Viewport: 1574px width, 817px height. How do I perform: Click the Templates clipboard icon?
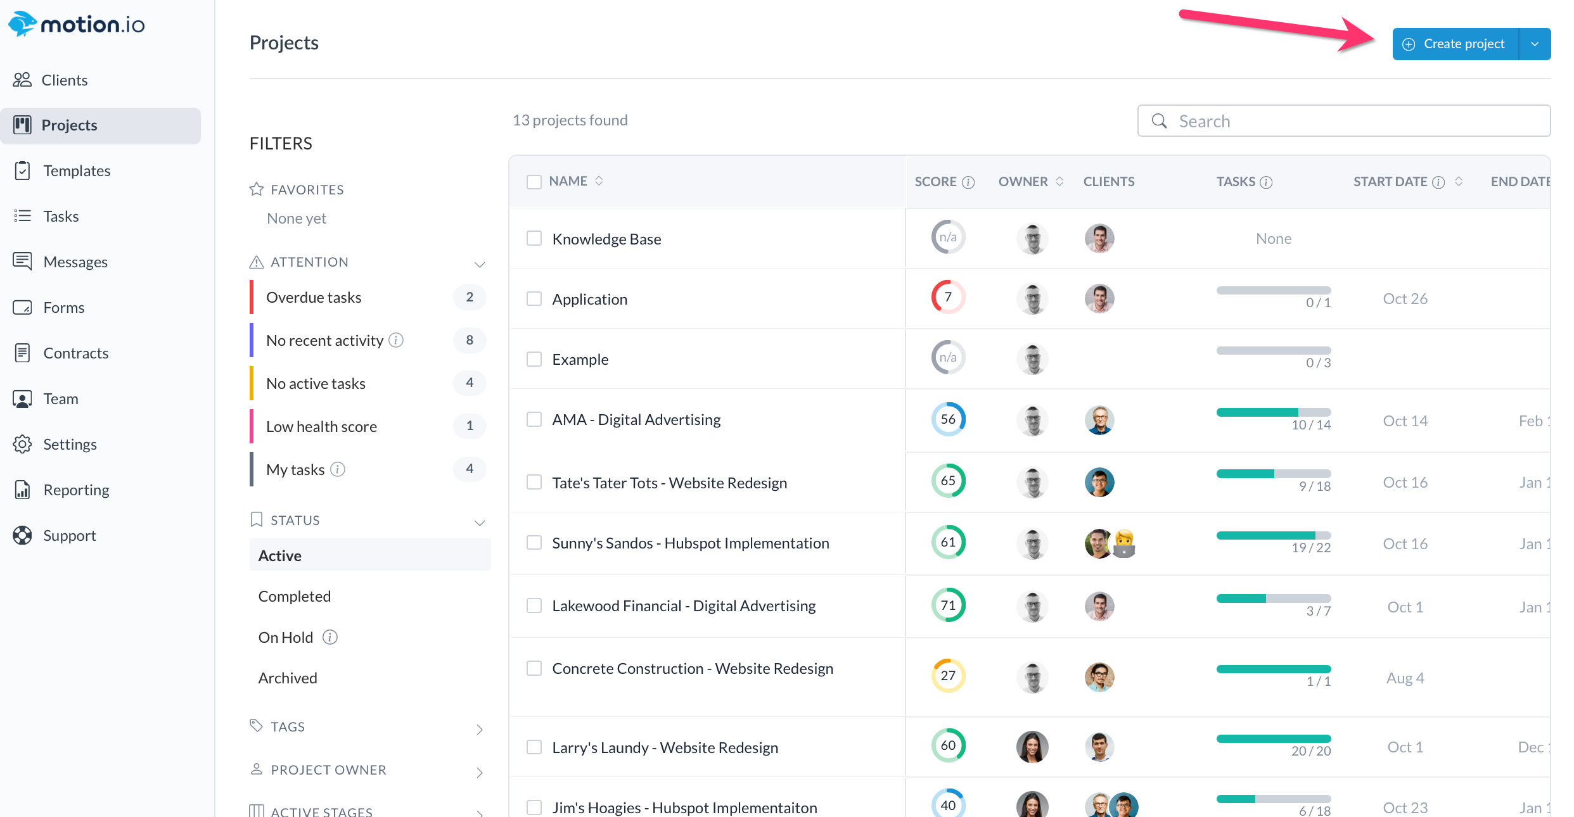[22, 170]
